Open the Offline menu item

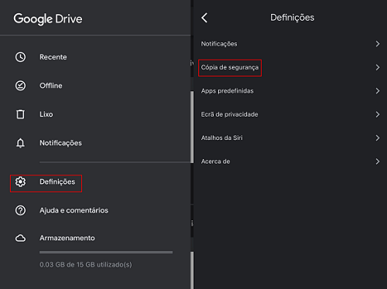95,86
